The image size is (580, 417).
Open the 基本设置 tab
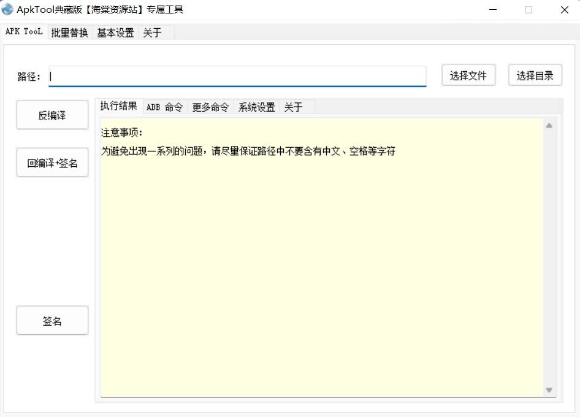coord(115,33)
